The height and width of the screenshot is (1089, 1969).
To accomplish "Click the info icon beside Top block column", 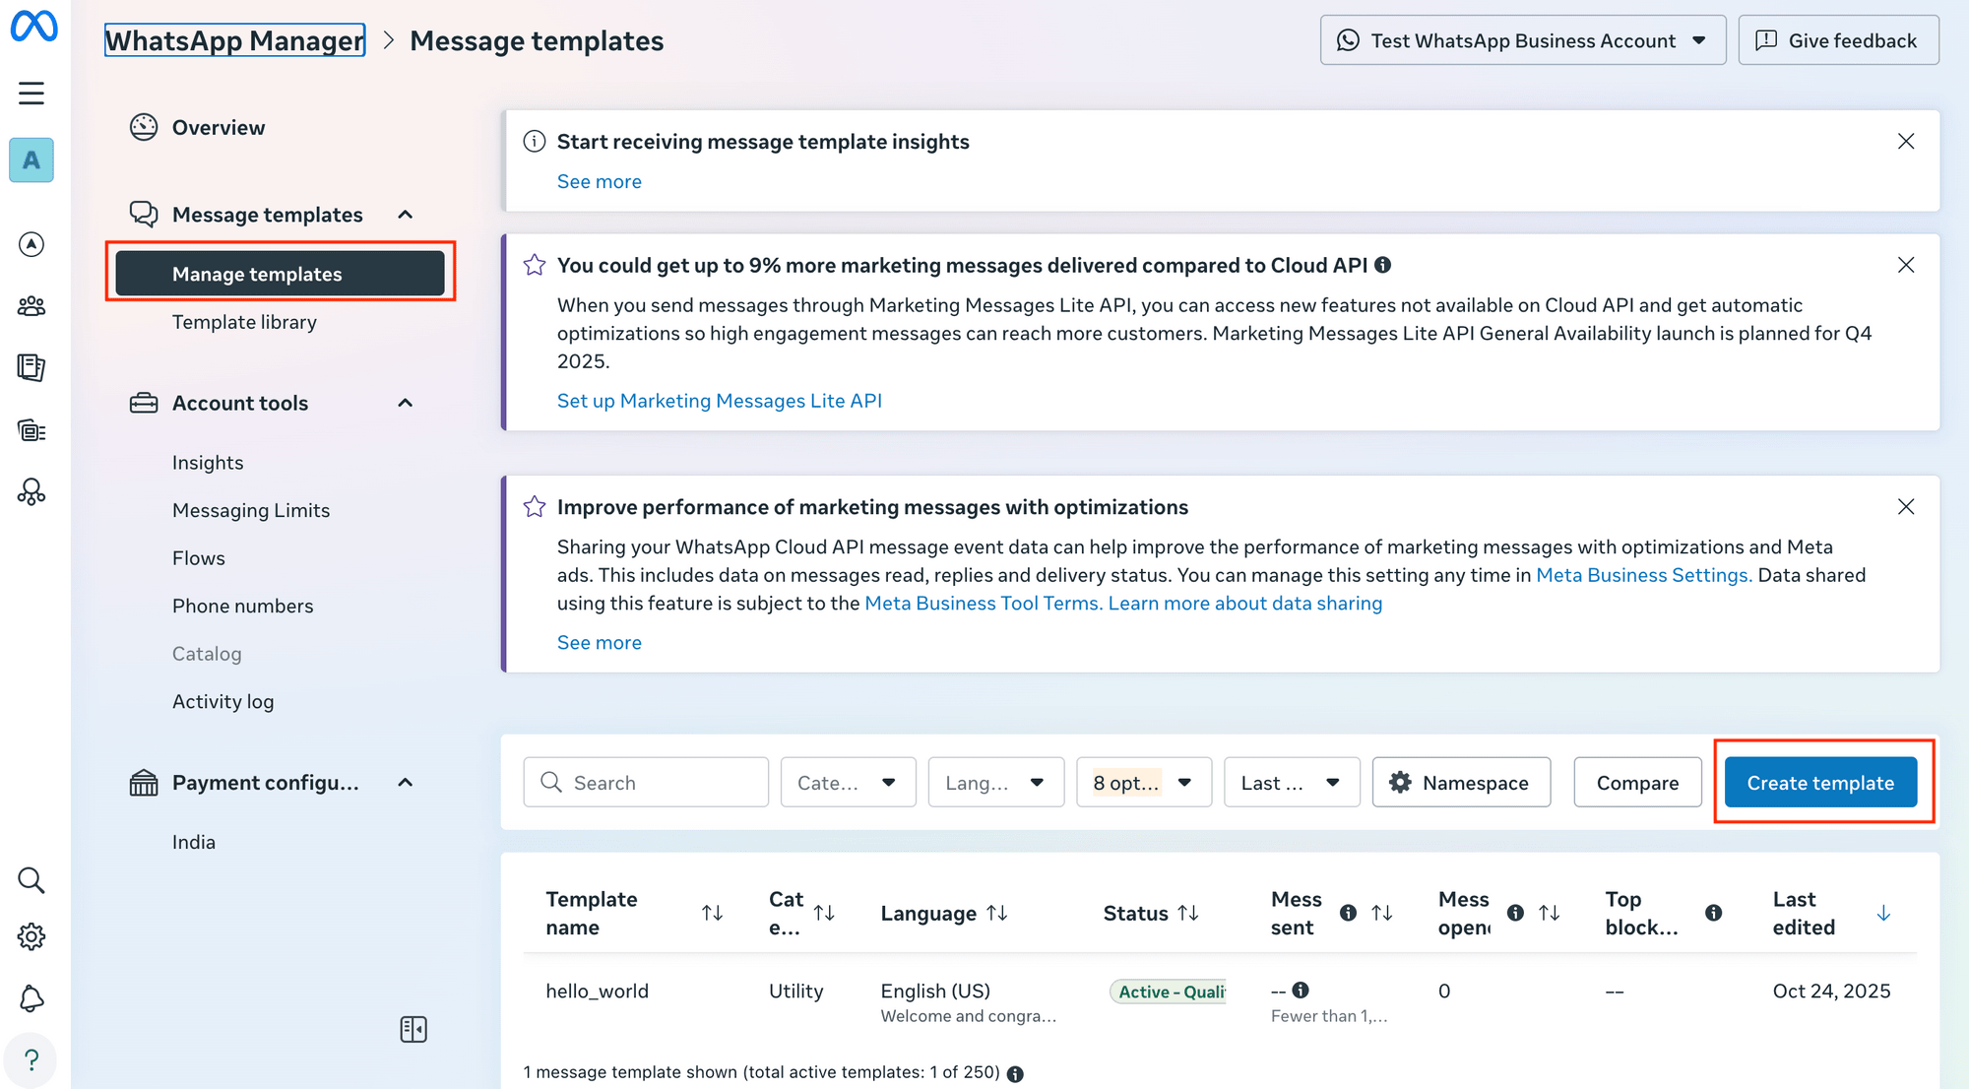I will [x=1713, y=913].
